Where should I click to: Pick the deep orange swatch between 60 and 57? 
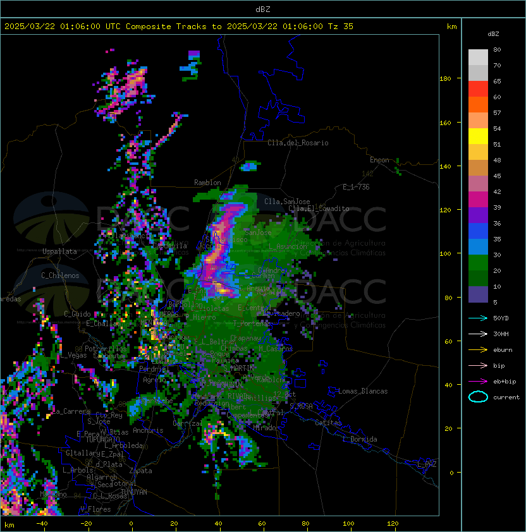point(478,104)
